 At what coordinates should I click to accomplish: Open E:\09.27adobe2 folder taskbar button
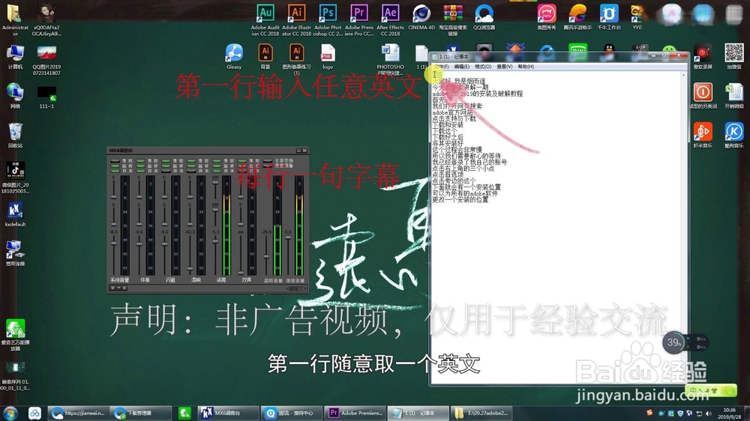pyautogui.click(x=481, y=413)
